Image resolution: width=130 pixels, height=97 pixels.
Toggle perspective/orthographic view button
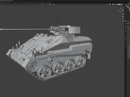point(123,21)
